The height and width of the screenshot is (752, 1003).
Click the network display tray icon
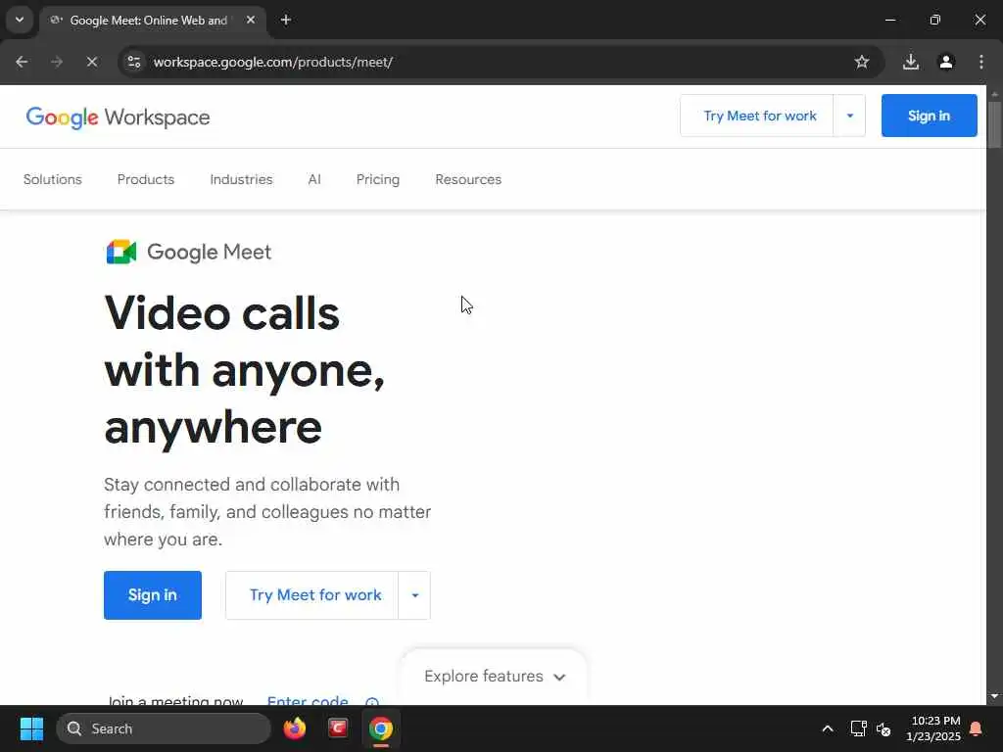tap(858, 728)
